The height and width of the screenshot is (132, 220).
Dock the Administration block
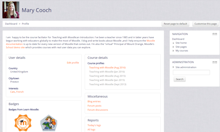pyautogui.click(x=216, y=62)
